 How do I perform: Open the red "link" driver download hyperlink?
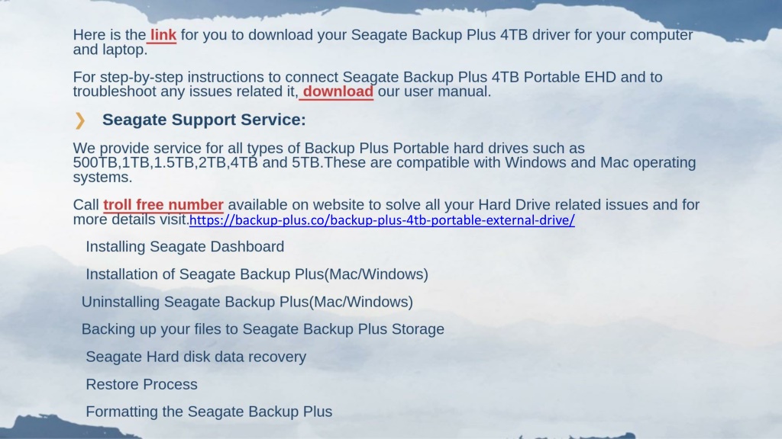pyautogui.click(x=163, y=35)
